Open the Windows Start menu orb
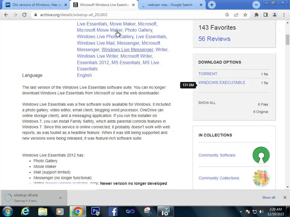The image size is (290, 217). [x=7, y=211]
